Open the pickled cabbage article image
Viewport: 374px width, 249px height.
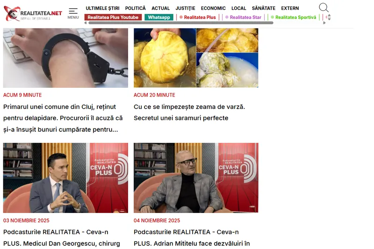pos(196,58)
